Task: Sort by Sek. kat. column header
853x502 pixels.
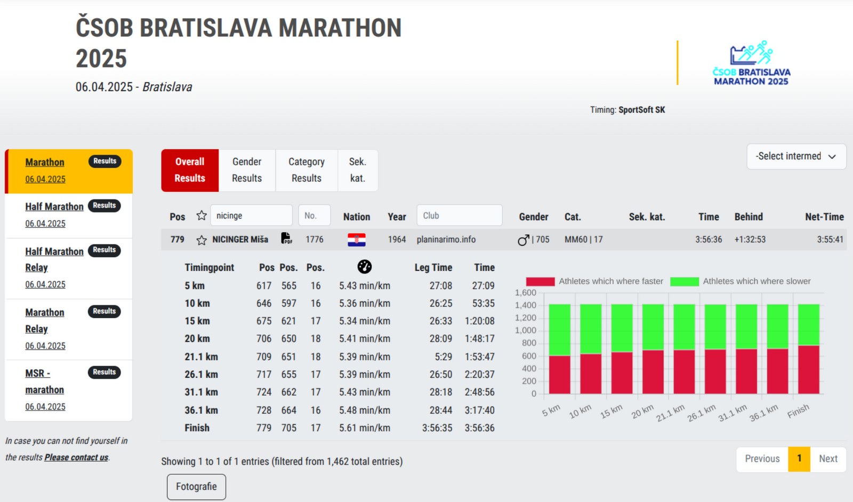Action: pos(647,217)
